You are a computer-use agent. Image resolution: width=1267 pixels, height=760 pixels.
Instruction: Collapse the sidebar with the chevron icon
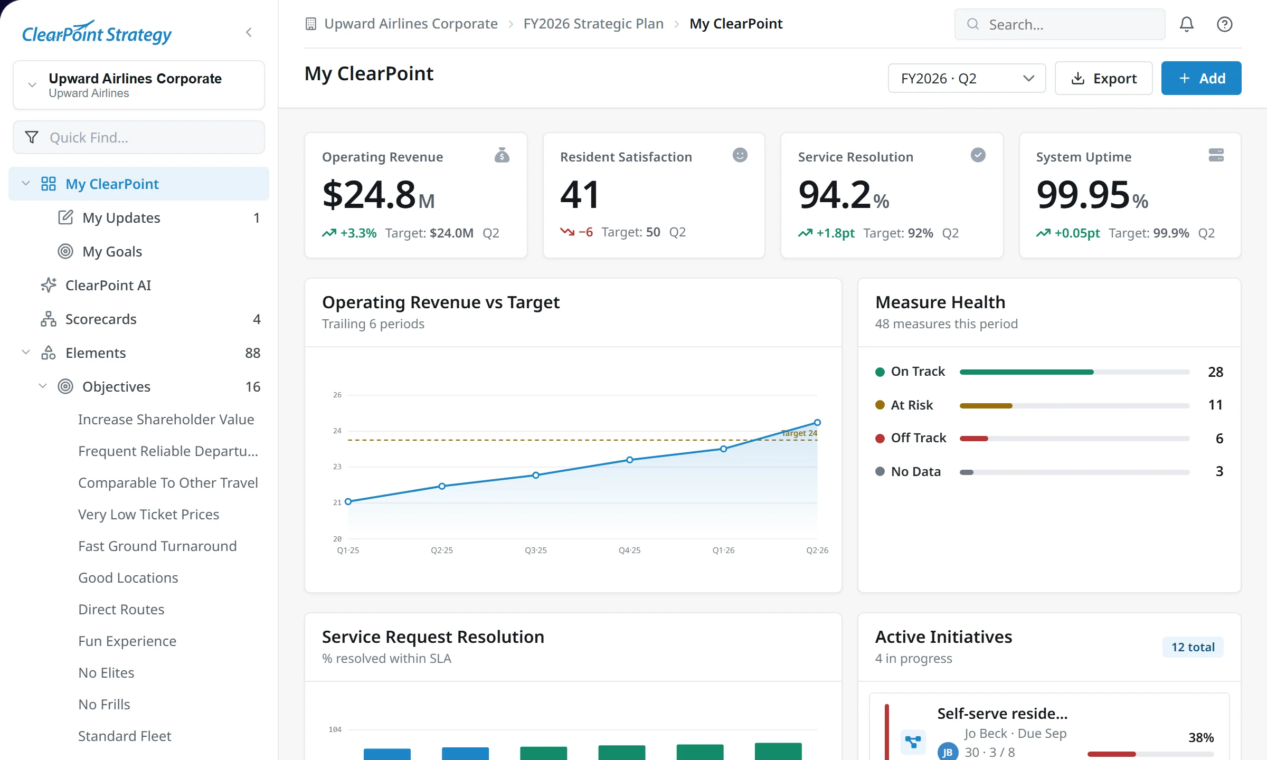249,33
